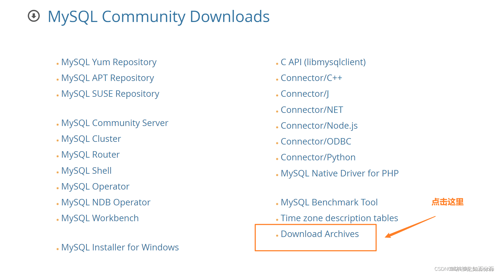Go to MySQL Router downloads

(90, 155)
